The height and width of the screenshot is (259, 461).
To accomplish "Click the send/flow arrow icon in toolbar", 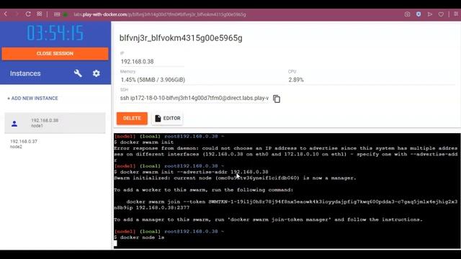I will point(430,14).
